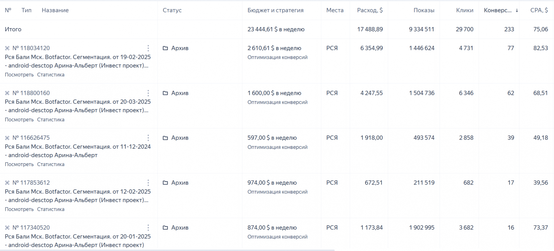The image size is (554, 251).
Task: Sort by the Конверс... column arrow
Action: point(517,10)
